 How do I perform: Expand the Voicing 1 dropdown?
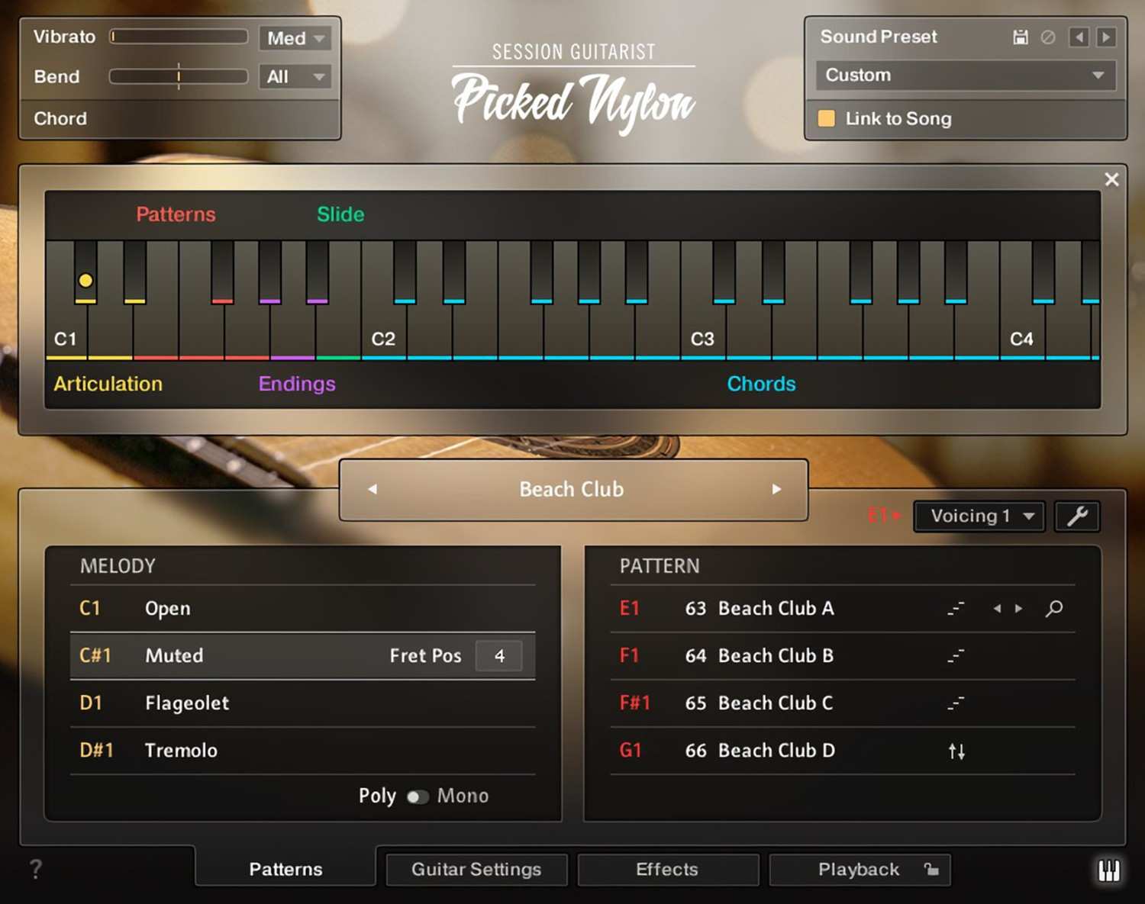pyautogui.click(x=979, y=516)
